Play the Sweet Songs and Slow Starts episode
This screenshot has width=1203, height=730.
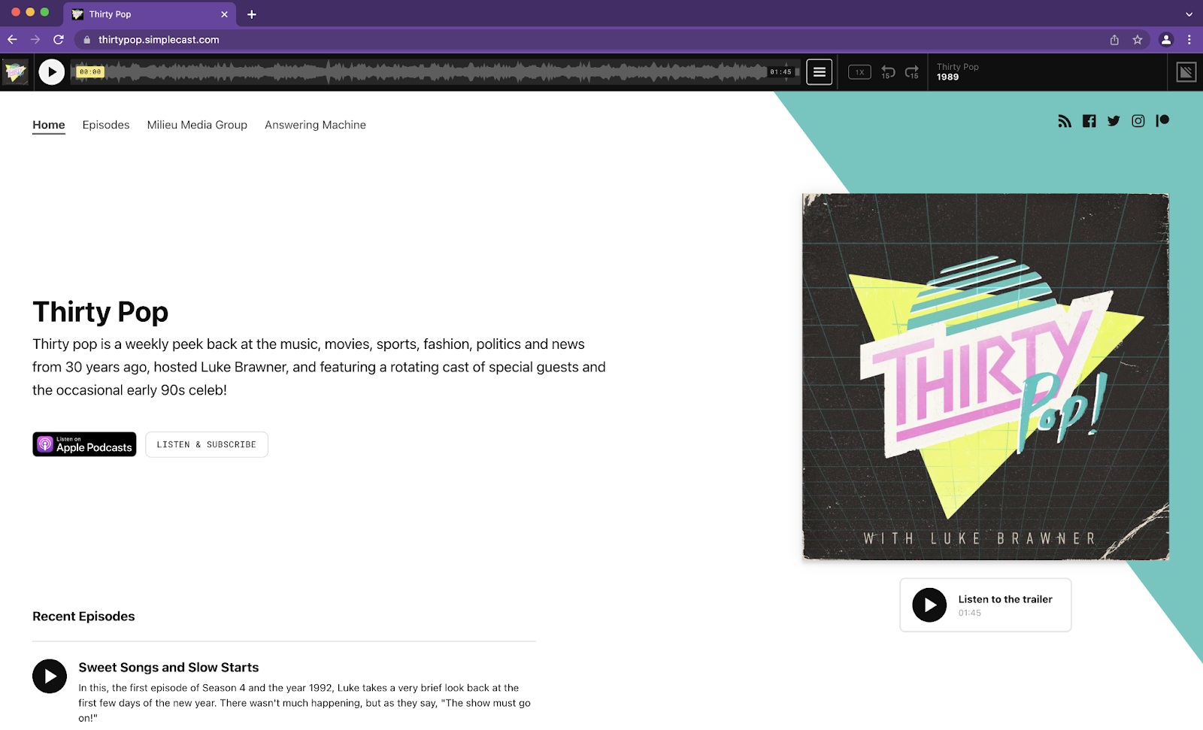(x=49, y=675)
